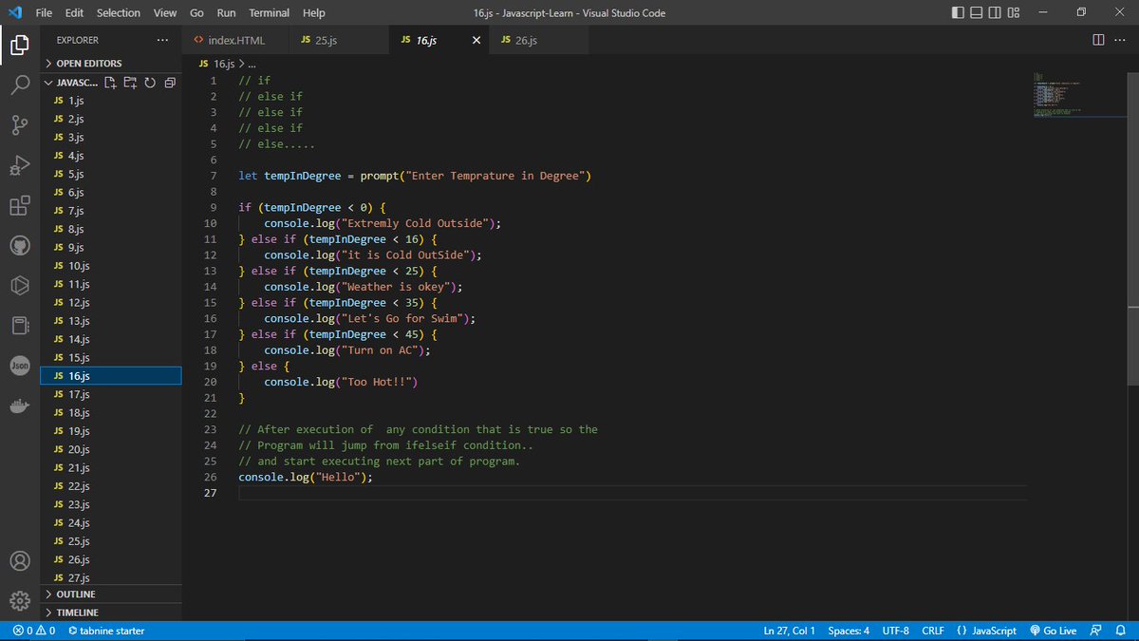
Task: Toggle Primary Side Bar visibility
Action: pyautogui.click(x=957, y=12)
